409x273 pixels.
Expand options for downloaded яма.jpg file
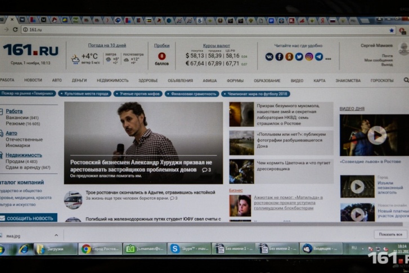click(56, 235)
